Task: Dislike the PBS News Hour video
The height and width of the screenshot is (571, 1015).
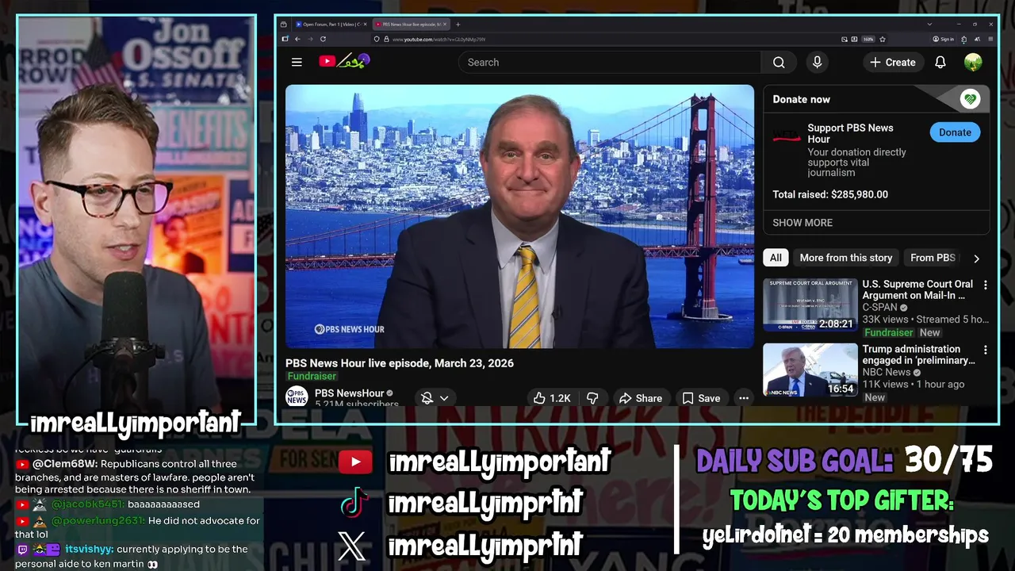Action: (x=592, y=398)
